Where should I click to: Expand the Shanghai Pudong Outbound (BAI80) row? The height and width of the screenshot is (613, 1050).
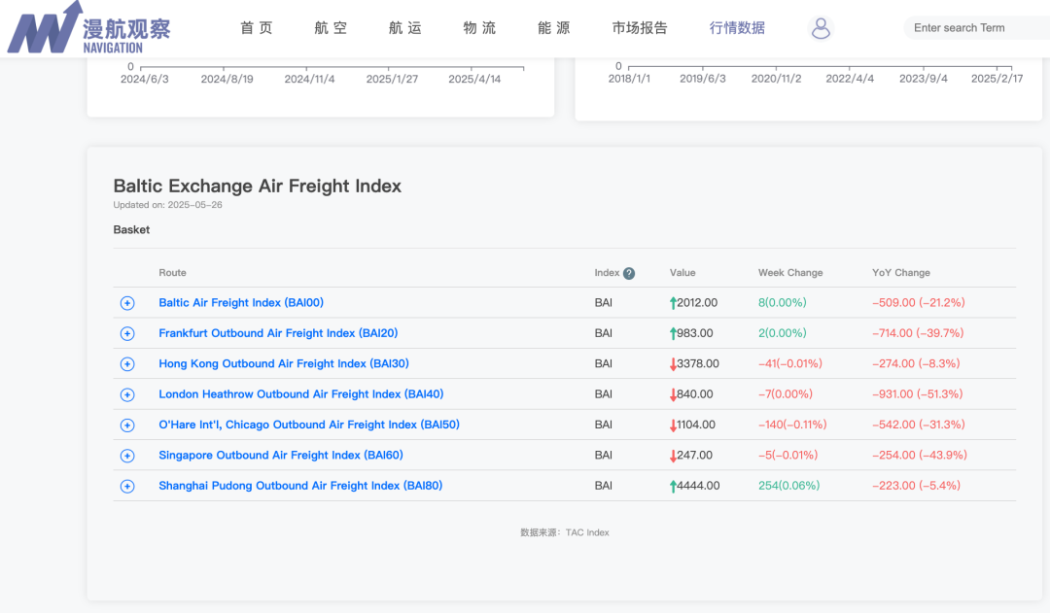point(127,487)
